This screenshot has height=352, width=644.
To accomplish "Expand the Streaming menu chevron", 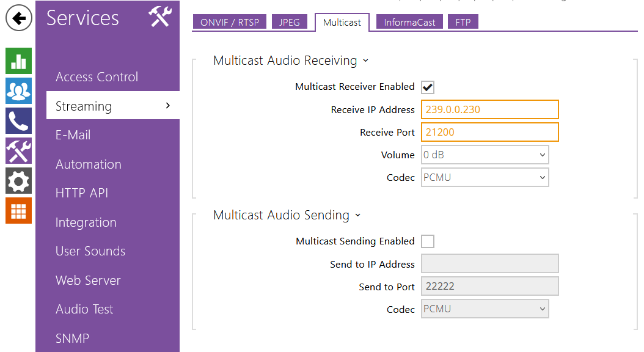I will (x=167, y=106).
